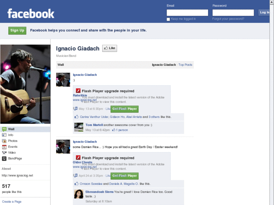The width and height of the screenshot is (274, 205).
Task: Open the Events section in sidebar
Action: pyautogui.click(x=25, y=147)
